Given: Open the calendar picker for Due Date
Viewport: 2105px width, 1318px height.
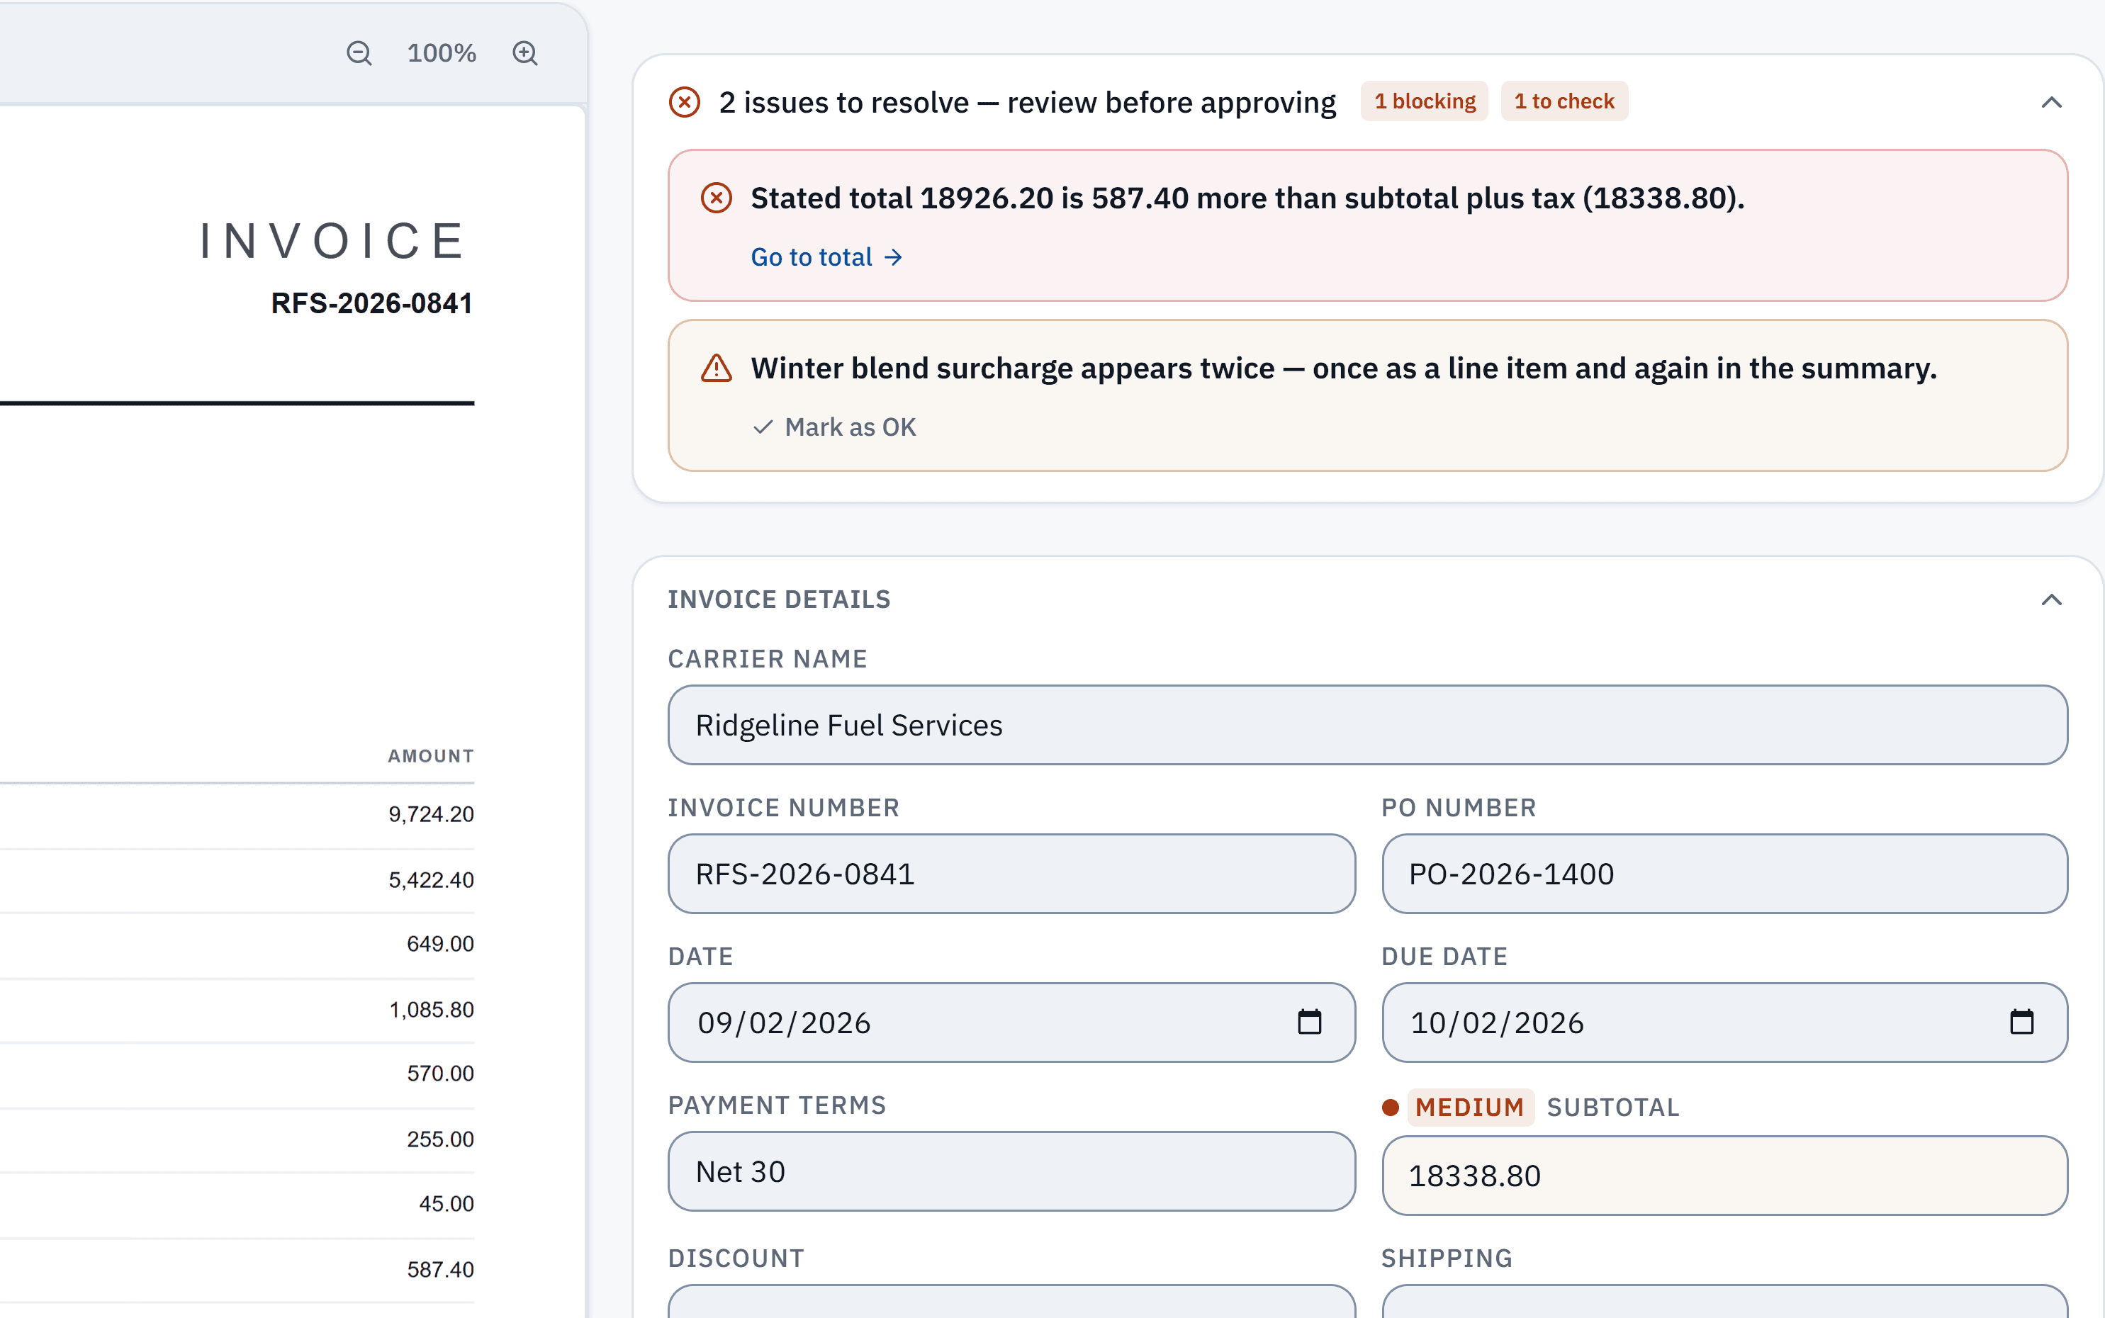Looking at the screenshot, I should tap(2021, 1022).
